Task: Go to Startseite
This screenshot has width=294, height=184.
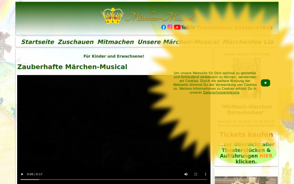Action: click(38, 42)
